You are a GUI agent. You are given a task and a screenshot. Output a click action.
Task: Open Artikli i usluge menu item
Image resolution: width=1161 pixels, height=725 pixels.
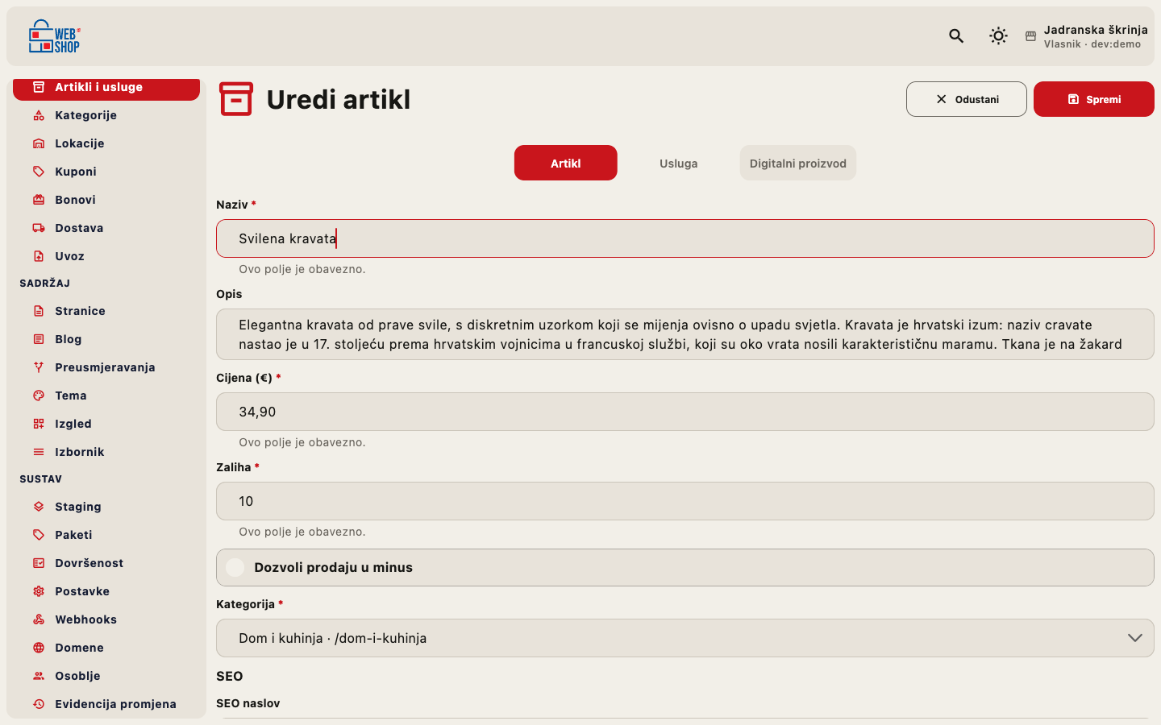pyautogui.click(x=106, y=88)
